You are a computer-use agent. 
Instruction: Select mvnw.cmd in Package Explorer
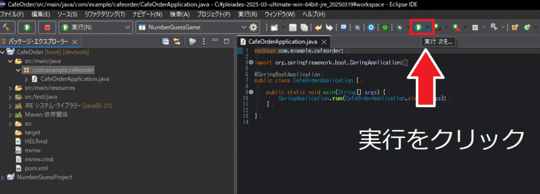pyautogui.click(x=39, y=160)
